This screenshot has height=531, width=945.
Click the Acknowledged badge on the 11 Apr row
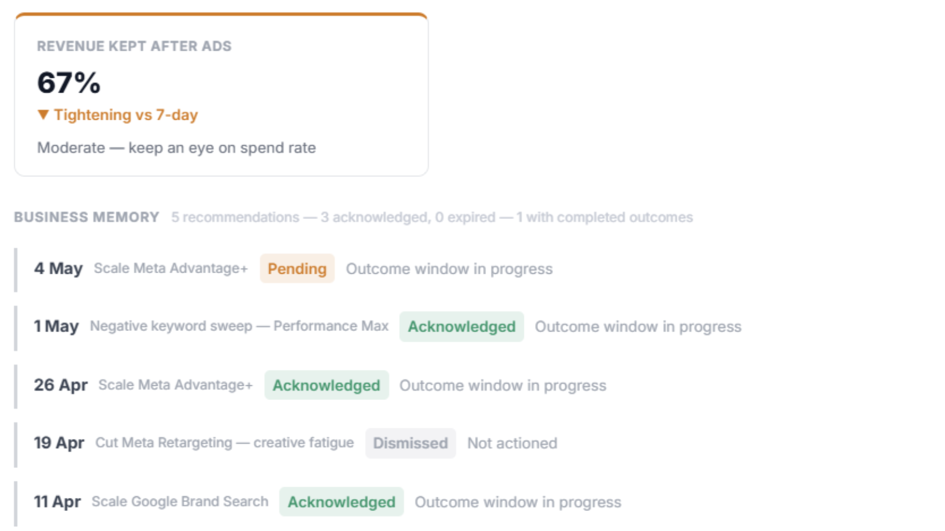[x=341, y=502]
